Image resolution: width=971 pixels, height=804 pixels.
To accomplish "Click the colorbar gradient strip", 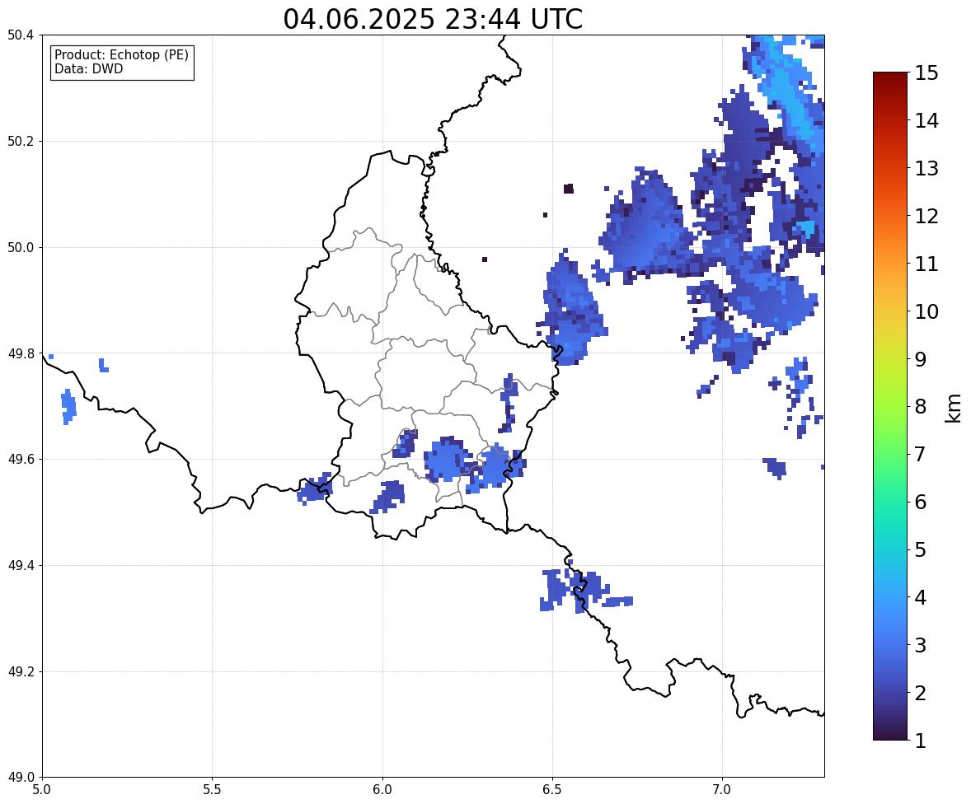I will 890,406.
